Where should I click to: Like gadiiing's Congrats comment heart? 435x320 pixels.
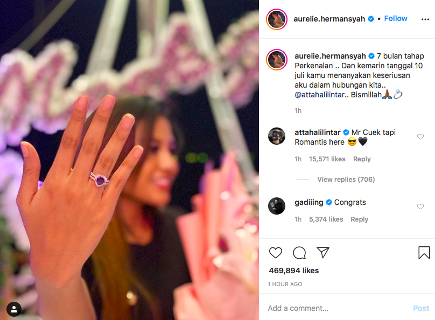tap(420, 207)
